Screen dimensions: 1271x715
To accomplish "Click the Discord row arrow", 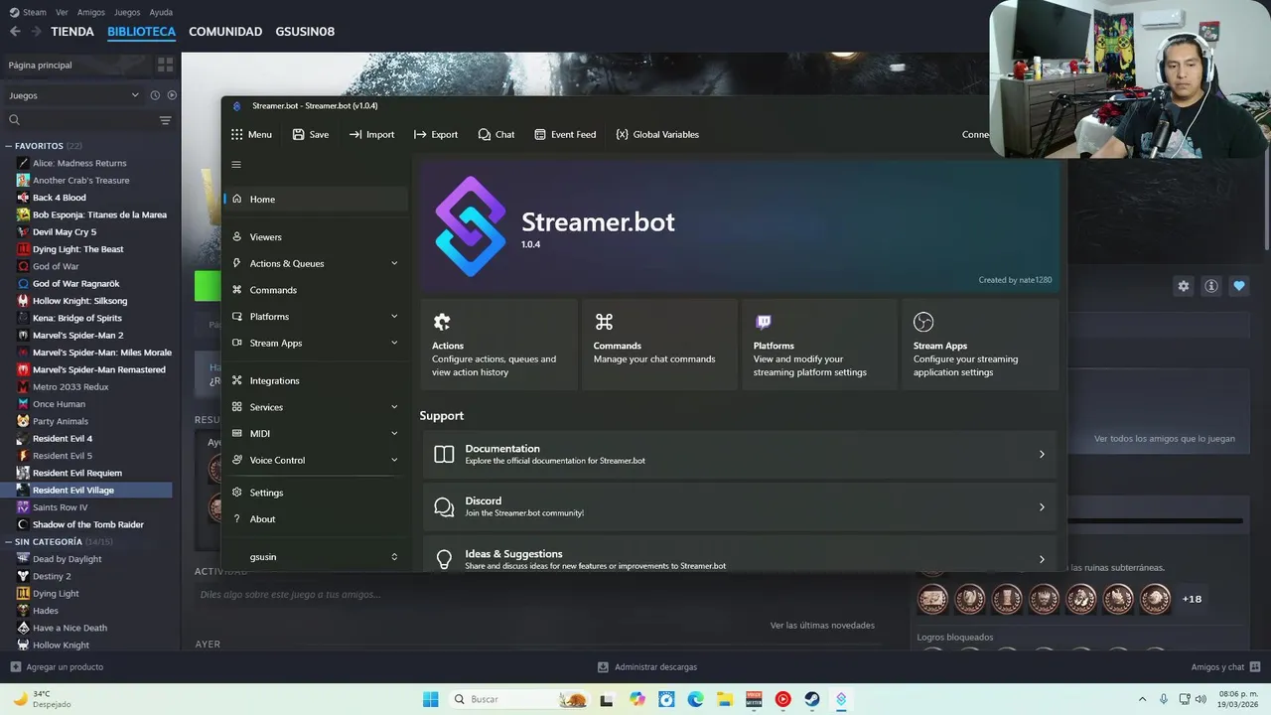I will pos(1042,506).
